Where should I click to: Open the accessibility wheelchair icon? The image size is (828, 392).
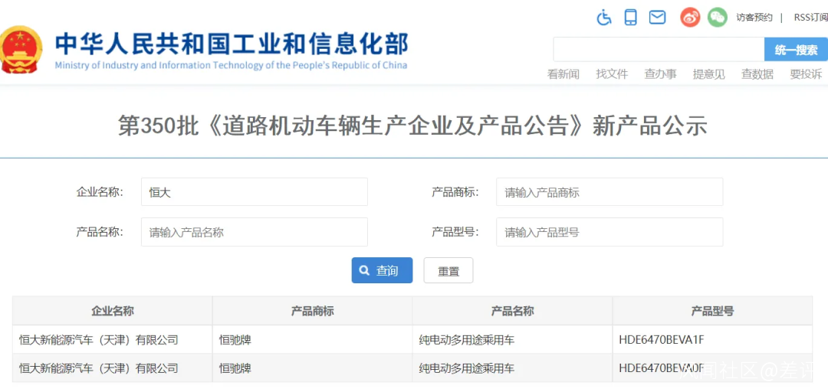point(604,18)
